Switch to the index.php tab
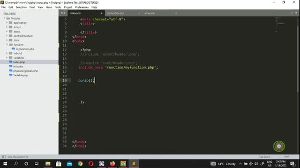300x168 pixels. tap(86, 13)
